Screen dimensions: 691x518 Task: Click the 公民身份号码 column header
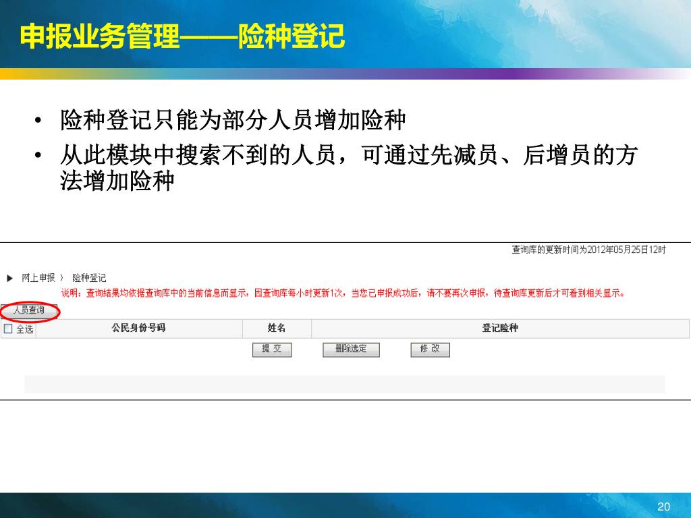pyautogui.click(x=138, y=328)
